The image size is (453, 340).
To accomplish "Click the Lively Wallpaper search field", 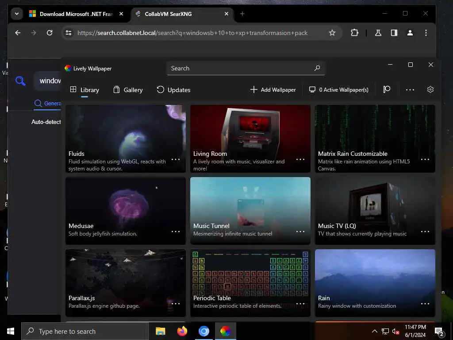I will [246, 68].
